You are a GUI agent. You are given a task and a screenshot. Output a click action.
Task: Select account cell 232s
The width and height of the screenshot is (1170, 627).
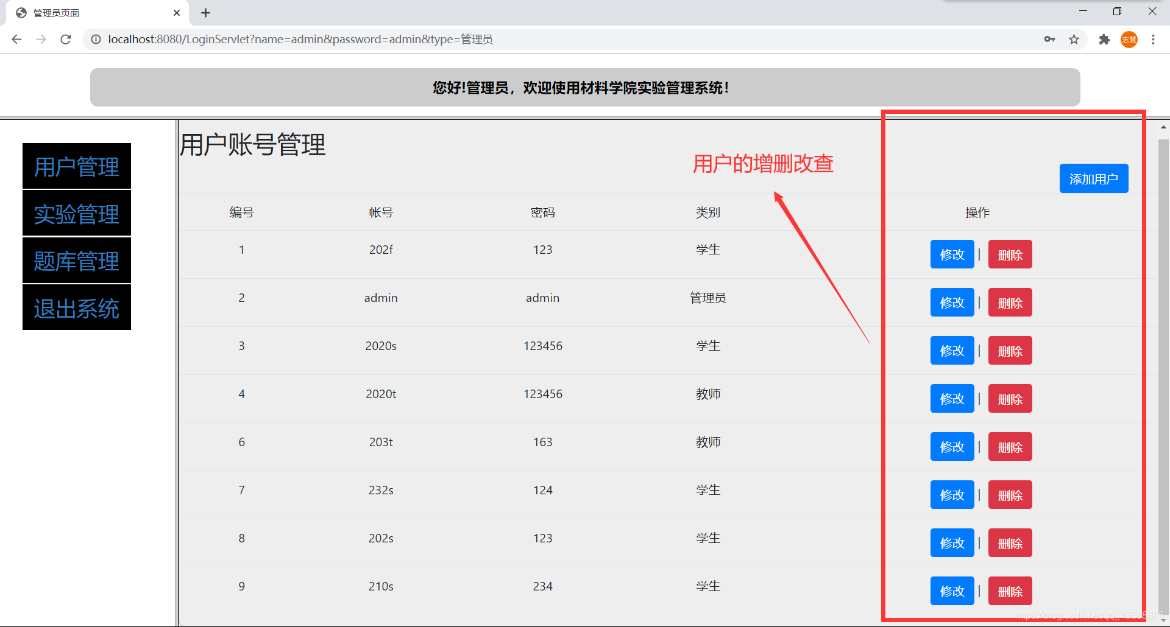point(381,490)
